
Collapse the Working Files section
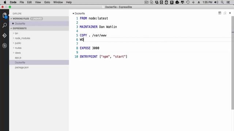[11, 19]
